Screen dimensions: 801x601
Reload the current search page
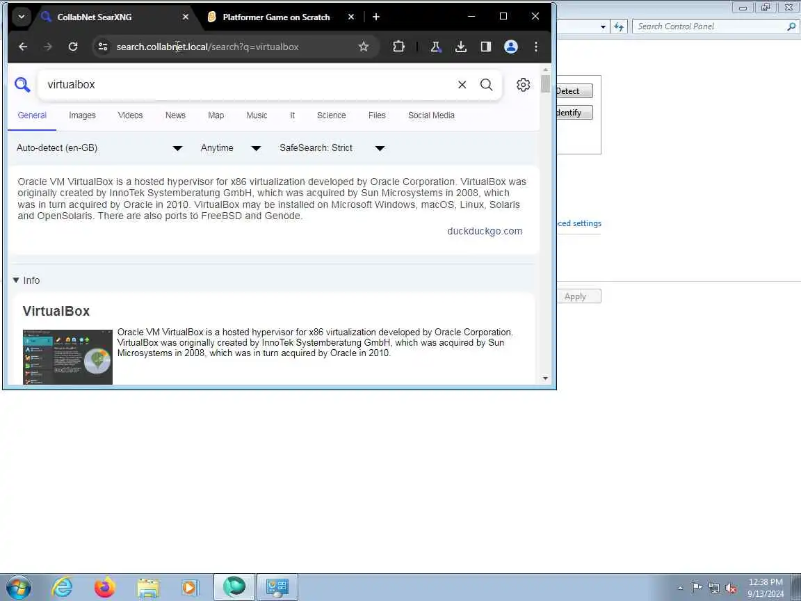click(73, 47)
